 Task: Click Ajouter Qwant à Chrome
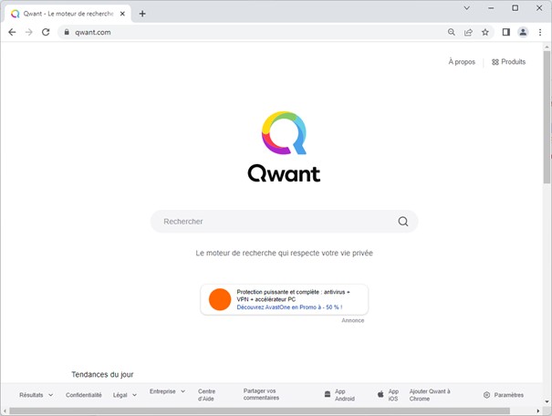pyautogui.click(x=430, y=395)
